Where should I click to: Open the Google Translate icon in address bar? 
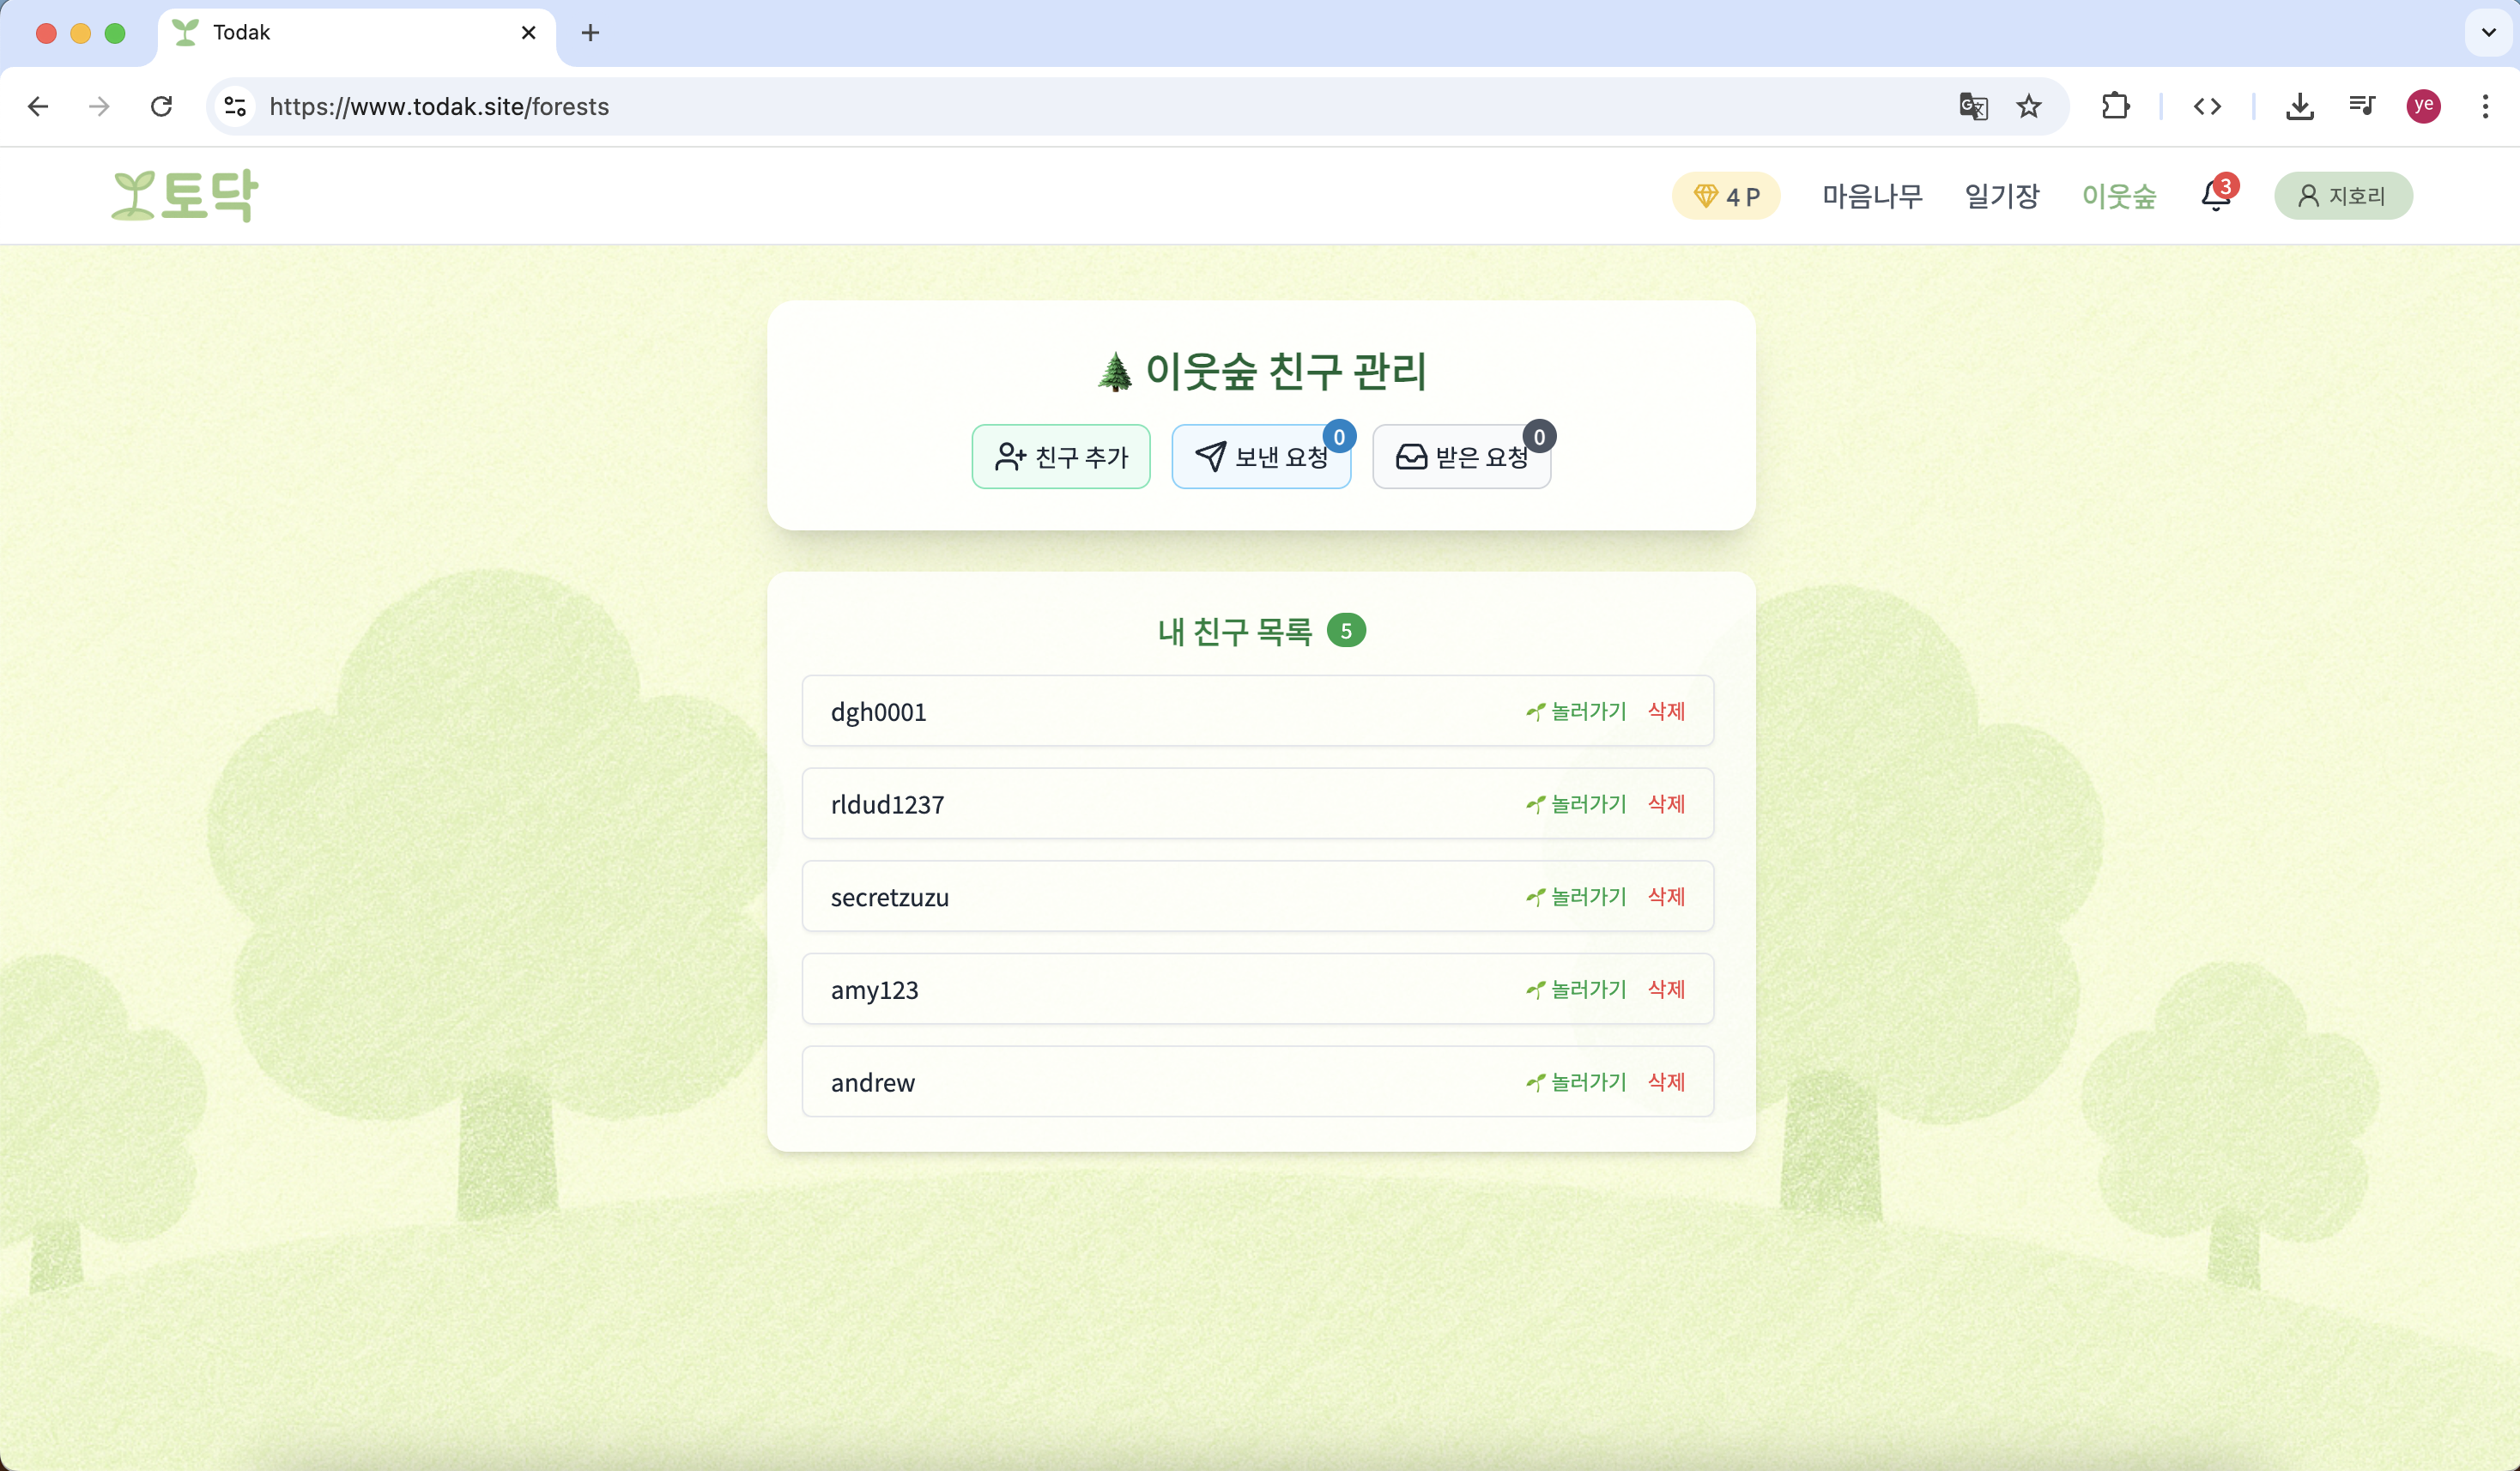(1972, 106)
